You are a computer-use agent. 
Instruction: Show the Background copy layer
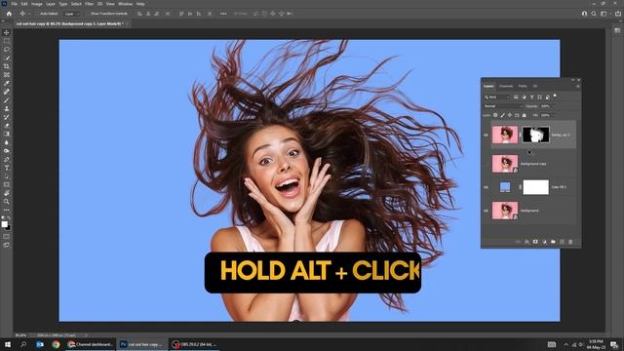486,164
